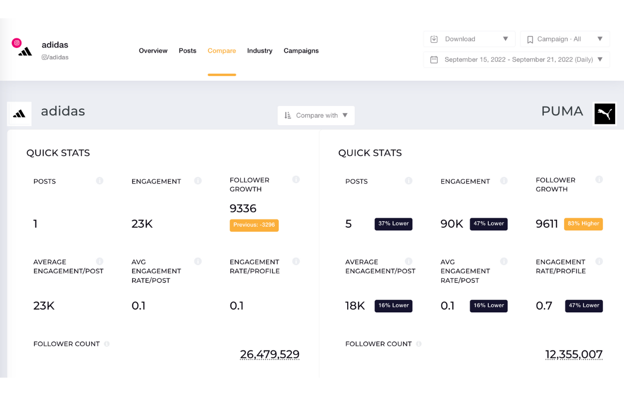Click the adidas logo in profile header

pos(25,51)
